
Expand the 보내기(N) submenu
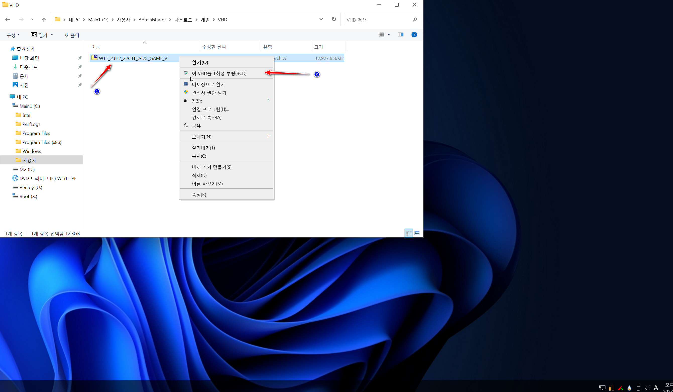227,136
